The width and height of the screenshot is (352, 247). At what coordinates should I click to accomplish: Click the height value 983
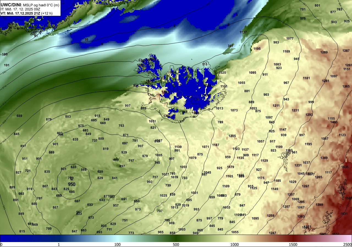(x=276, y=42)
